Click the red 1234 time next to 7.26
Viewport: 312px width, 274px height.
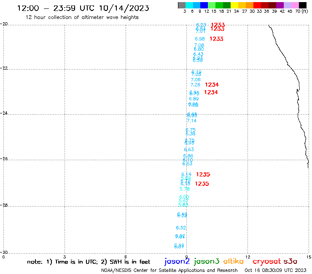pyautogui.click(x=212, y=85)
